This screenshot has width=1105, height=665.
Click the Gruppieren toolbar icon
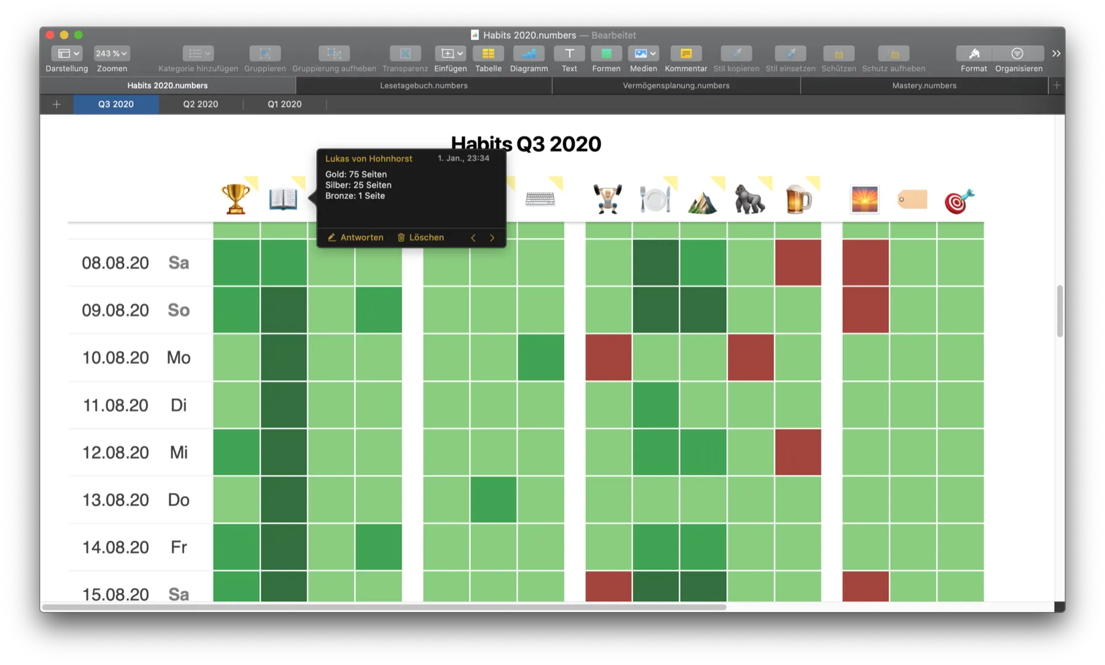pyautogui.click(x=265, y=53)
